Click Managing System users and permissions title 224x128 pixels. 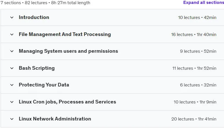68,51
